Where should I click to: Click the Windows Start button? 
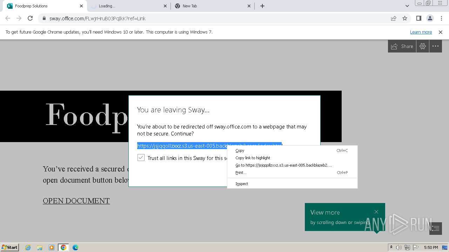[10, 247]
